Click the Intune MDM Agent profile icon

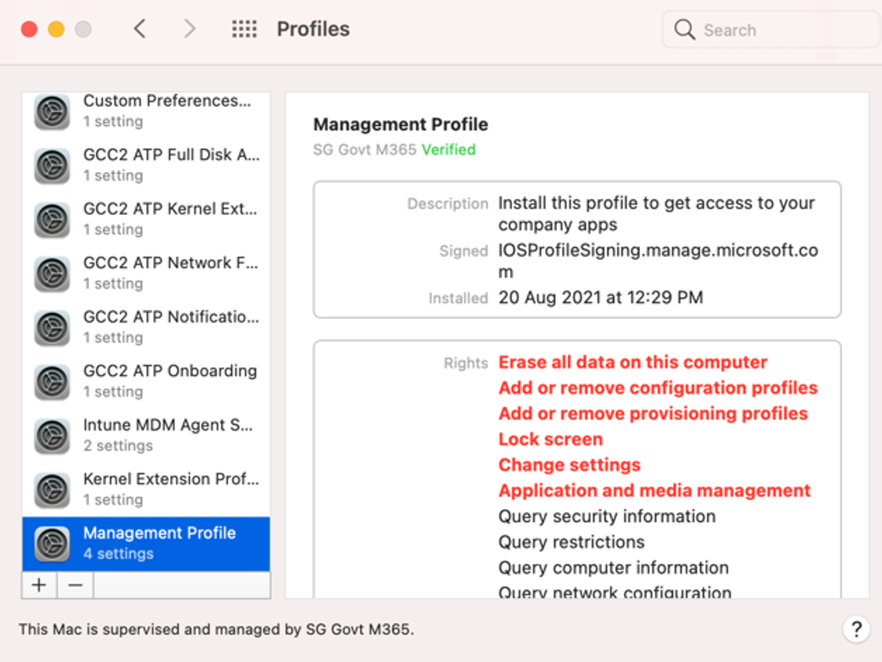point(52,435)
